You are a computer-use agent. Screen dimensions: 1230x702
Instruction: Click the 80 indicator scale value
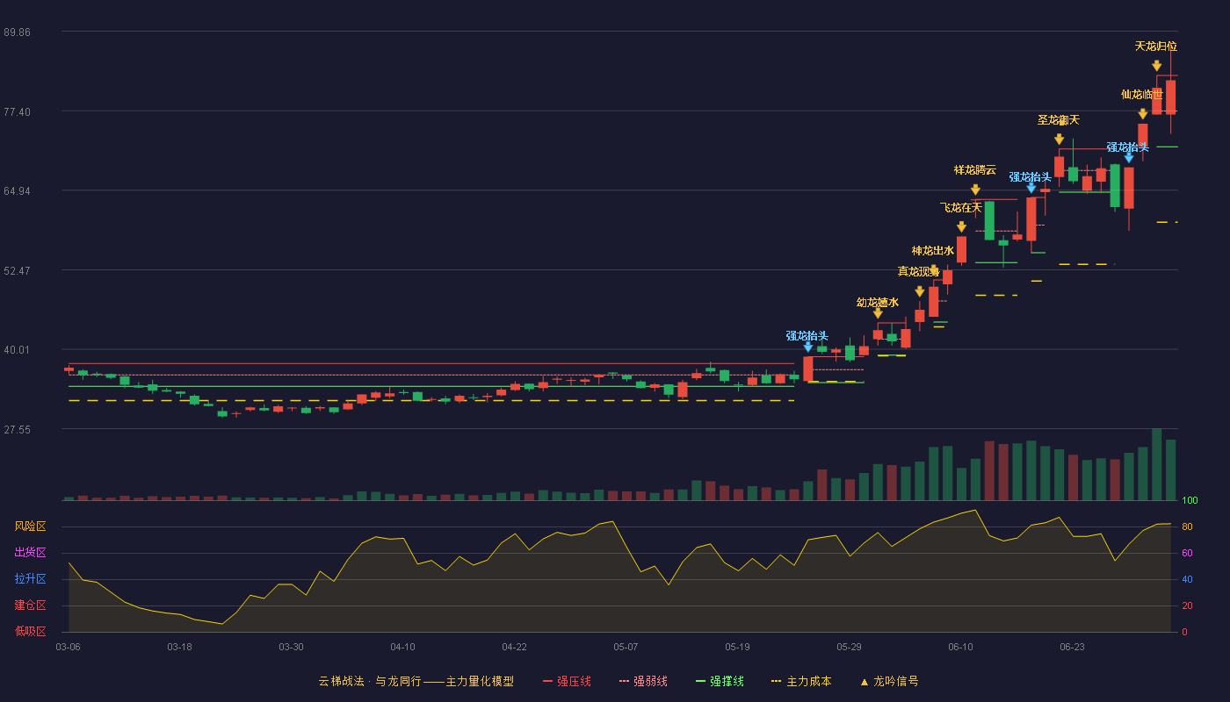point(1187,526)
